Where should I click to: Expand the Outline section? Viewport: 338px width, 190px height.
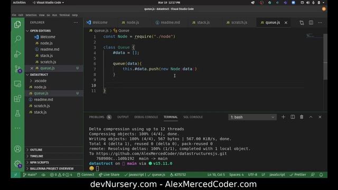tap(36, 150)
